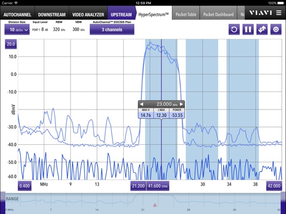Switch to the DOWNSTREAM tab
This screenshot has width=286, height=214.
(52, 14)
